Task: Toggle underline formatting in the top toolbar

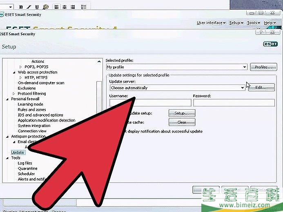Action: pyautogui.click(x=37, y=7)
